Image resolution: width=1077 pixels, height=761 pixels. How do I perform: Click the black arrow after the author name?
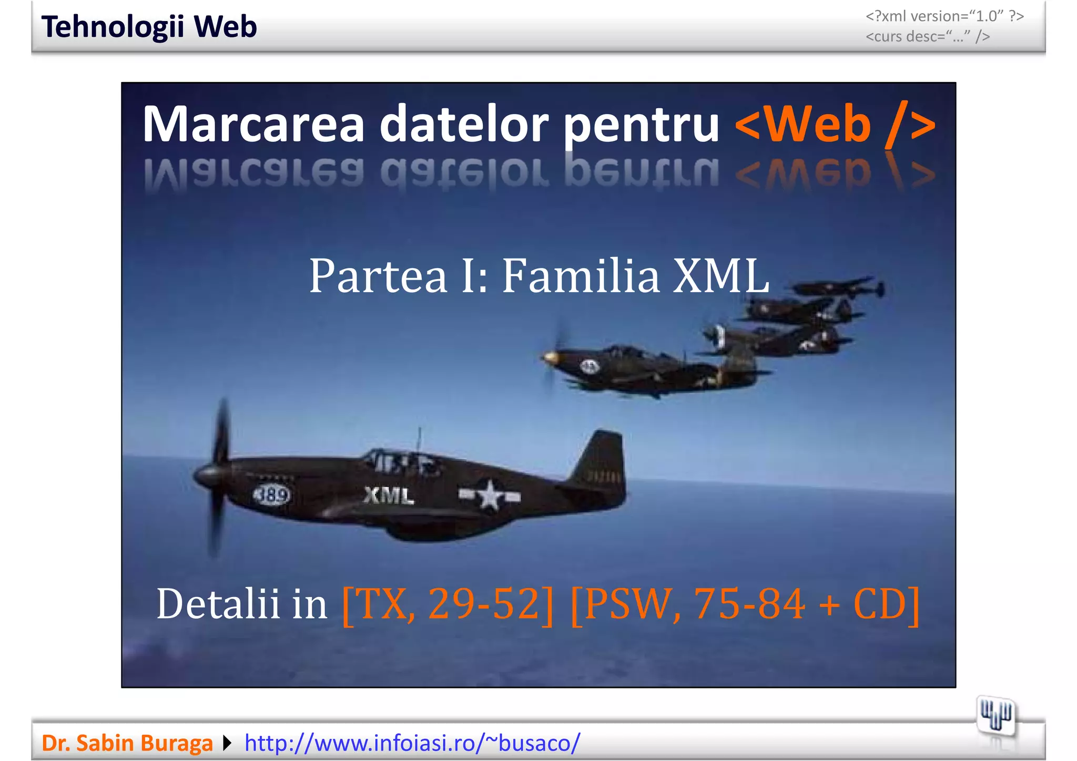(x=228, y=743)
